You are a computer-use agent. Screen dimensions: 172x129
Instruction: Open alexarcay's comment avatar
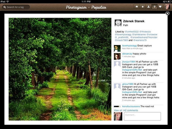tap(117, 57)
